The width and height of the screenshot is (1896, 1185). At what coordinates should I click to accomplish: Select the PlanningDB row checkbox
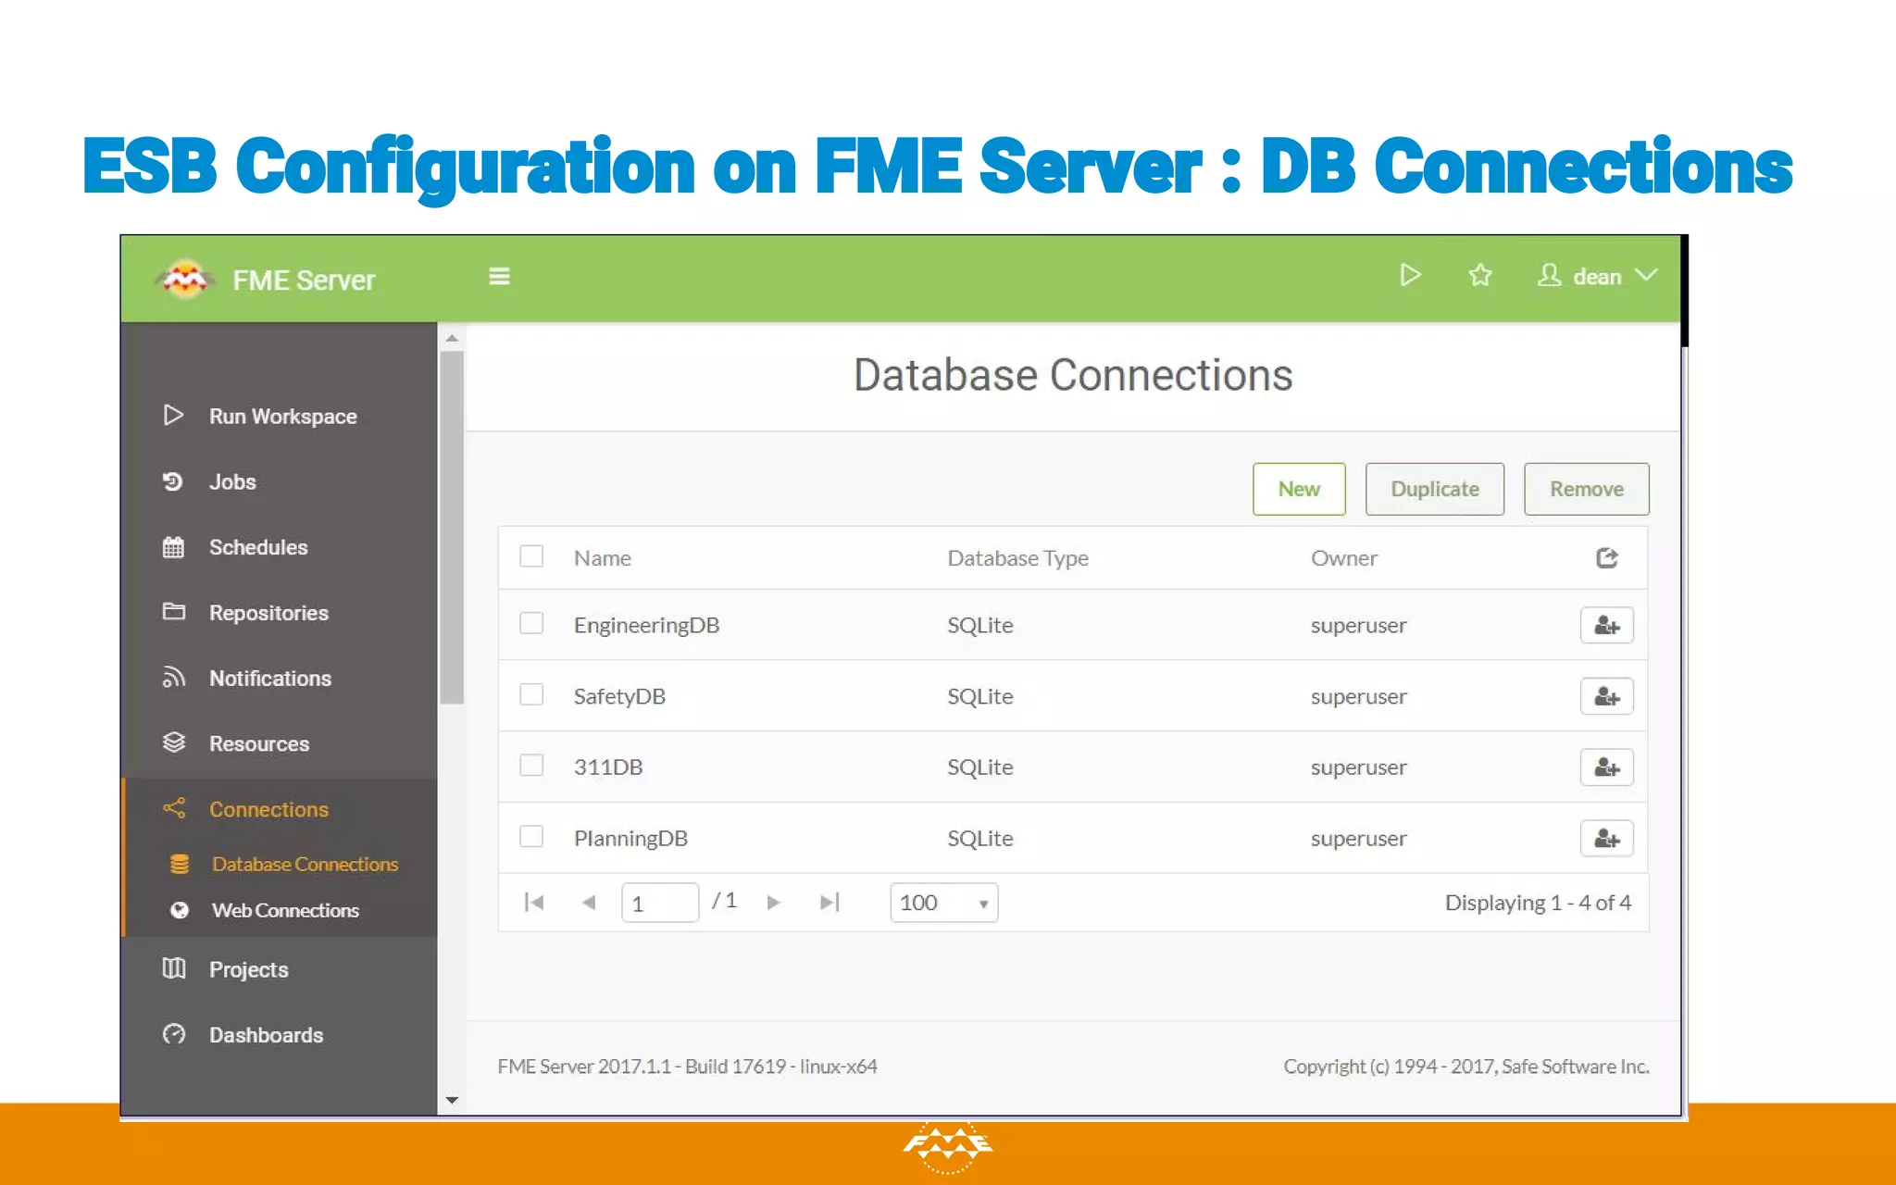[531, 836]
